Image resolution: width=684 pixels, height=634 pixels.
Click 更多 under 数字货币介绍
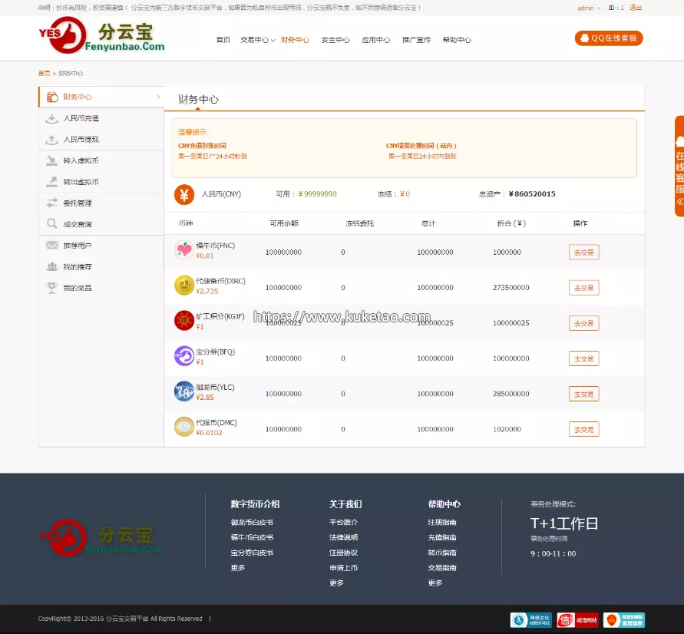(x=238, y=568)
